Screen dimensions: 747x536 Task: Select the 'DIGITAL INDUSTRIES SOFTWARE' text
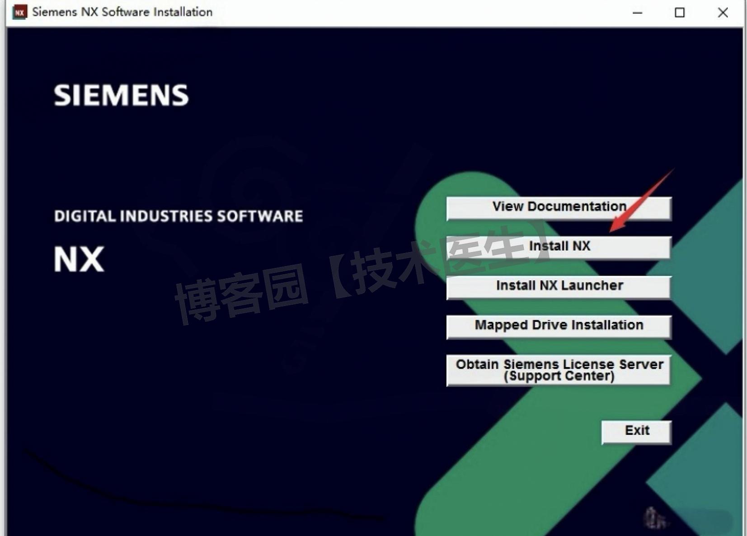coord(179,216)
